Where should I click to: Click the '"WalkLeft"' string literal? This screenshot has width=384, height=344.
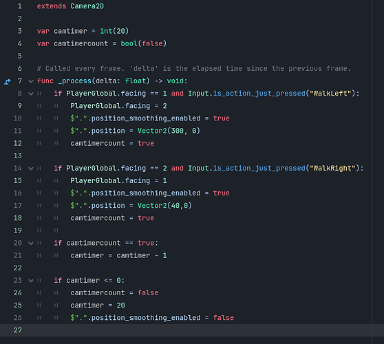point(330,94)
